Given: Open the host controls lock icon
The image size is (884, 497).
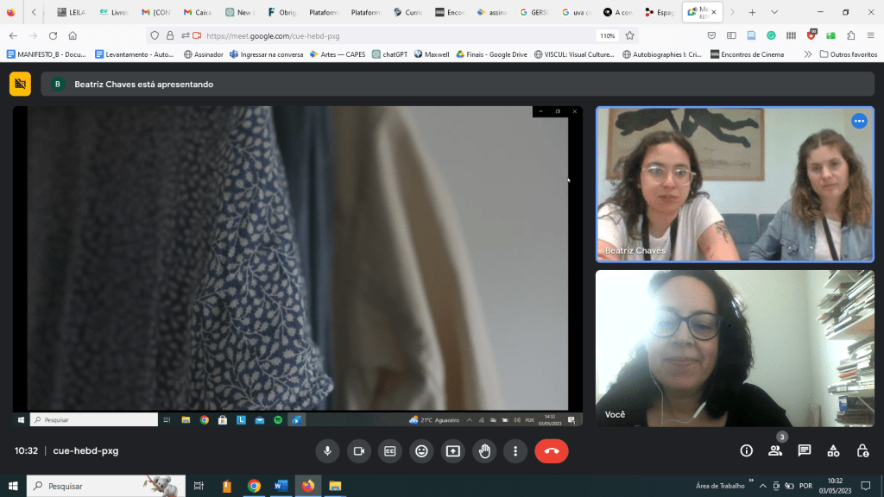Looking at the screenshot, I should [862, 450].
